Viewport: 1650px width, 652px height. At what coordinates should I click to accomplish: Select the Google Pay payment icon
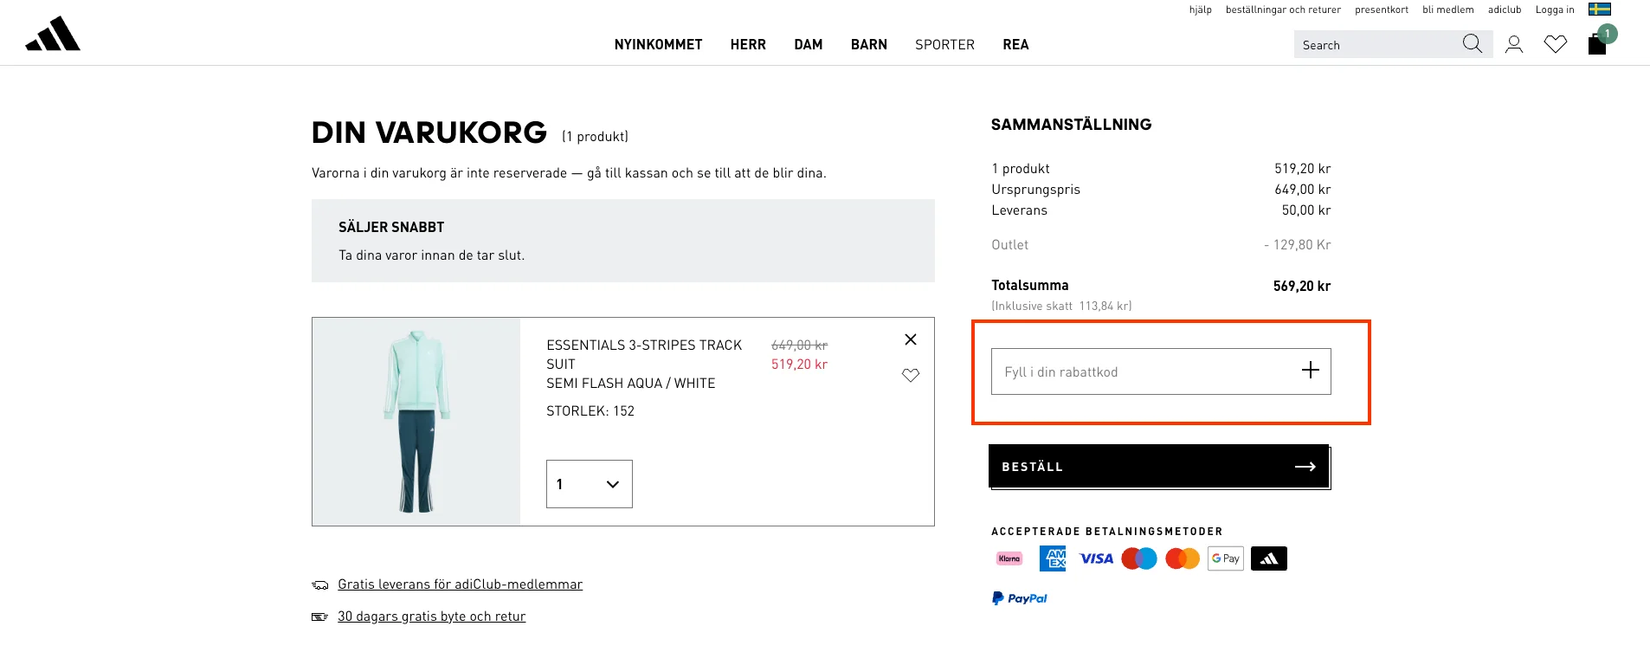click(x=1225, y=558)
